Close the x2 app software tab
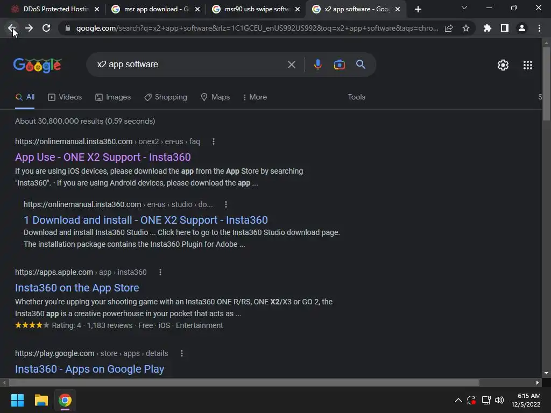The width and height of the screenshot is (551, 413). point(398,10)
